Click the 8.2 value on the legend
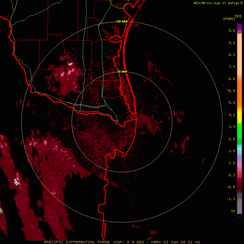Image resolution: width=244 pixels, height=244 pixels. [232, 54]
